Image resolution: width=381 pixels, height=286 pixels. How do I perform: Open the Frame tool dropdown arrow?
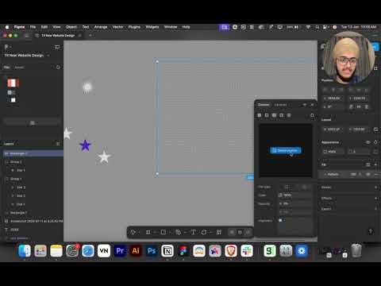point(155,232)
